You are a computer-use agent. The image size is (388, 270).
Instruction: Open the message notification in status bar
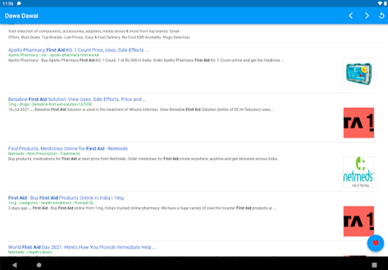click(19, 3)
